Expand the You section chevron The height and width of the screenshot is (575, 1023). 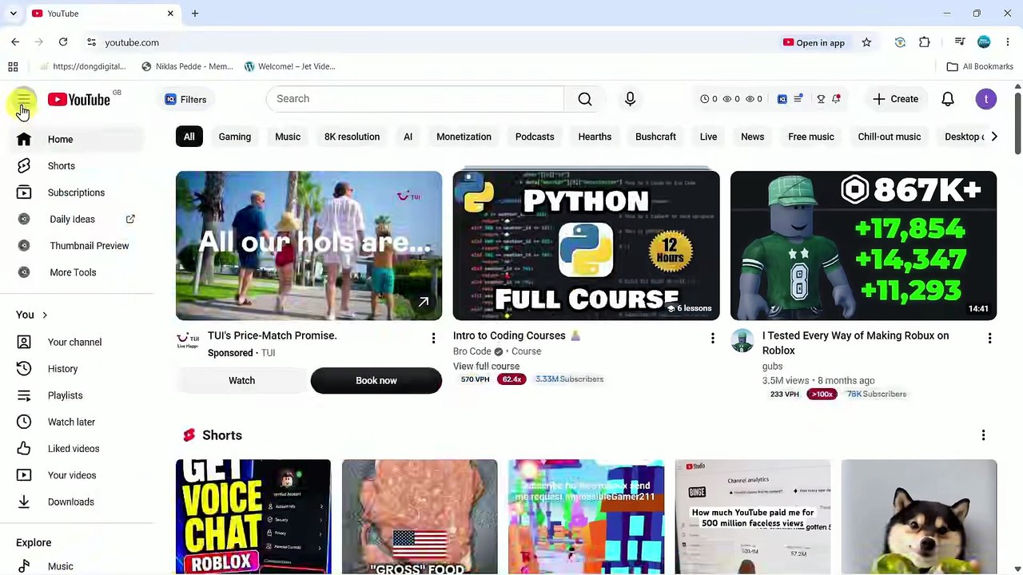(x=45, y=315)
